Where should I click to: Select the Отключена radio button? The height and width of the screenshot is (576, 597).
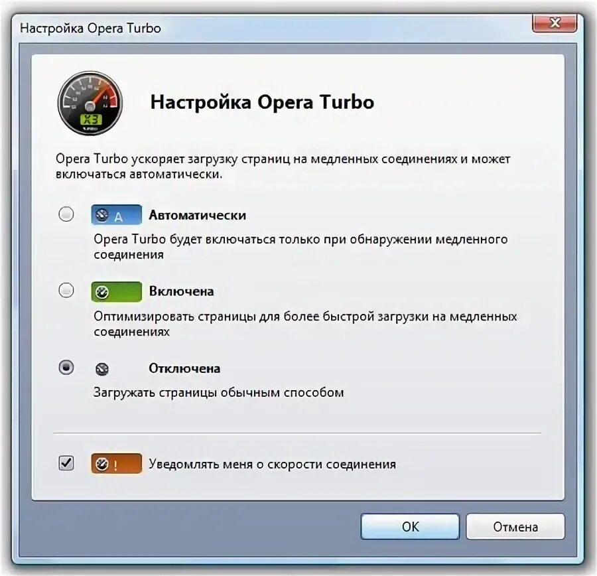pyautogui.click(x=66, y=368)
